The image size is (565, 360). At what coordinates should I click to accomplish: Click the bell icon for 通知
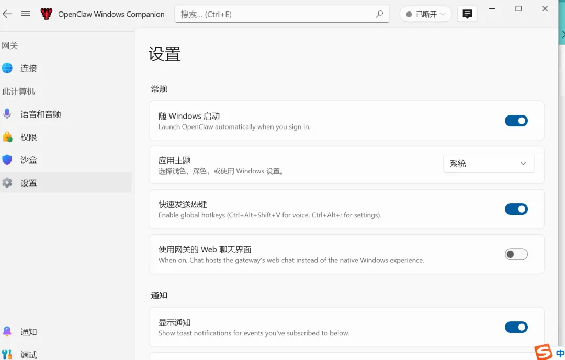(x=7, y=332)
